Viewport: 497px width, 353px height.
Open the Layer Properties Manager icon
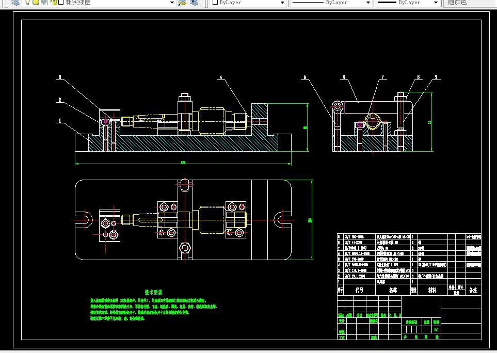[15, 3]
